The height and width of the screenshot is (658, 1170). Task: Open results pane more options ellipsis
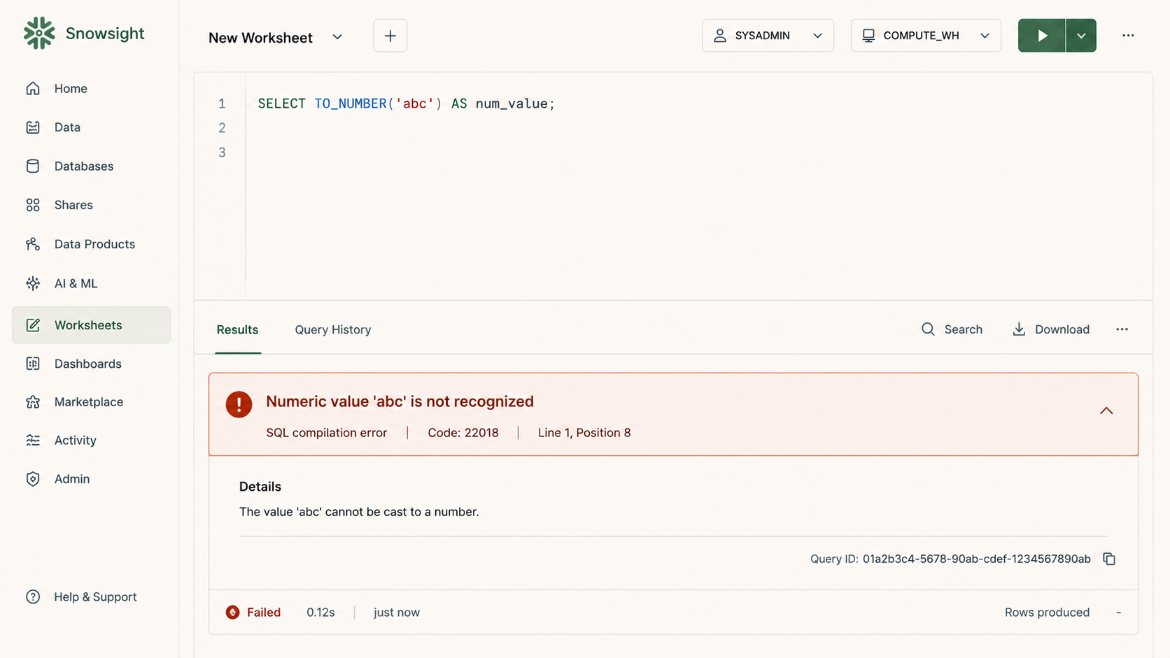pyautogui.click(x=1122, y=329)
